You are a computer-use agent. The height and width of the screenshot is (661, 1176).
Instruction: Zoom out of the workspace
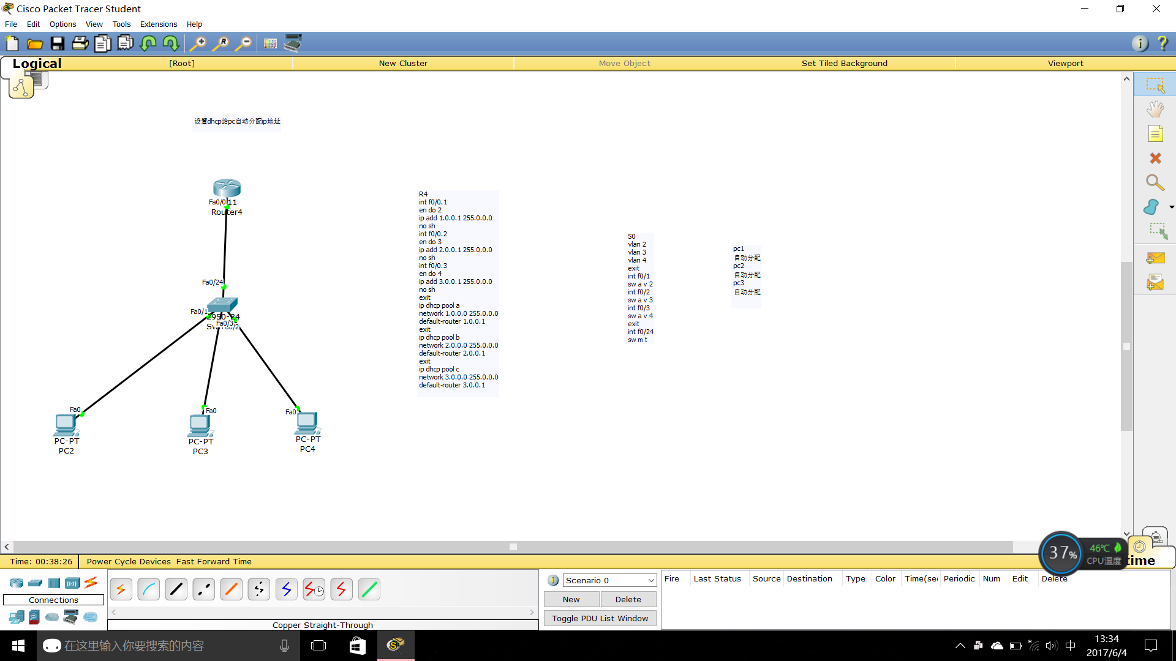tap(244, 43)
